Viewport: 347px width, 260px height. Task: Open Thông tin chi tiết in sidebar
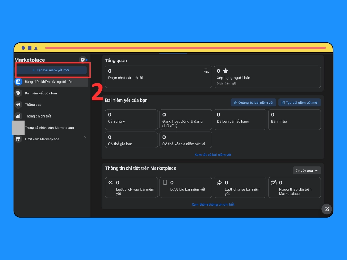[51, 116]
